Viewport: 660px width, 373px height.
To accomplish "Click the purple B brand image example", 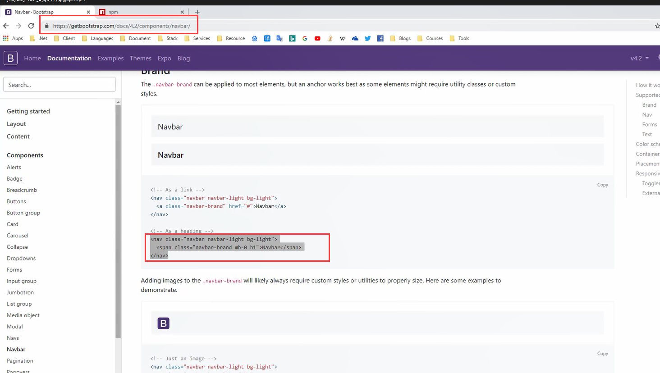I will coord(164,323).
